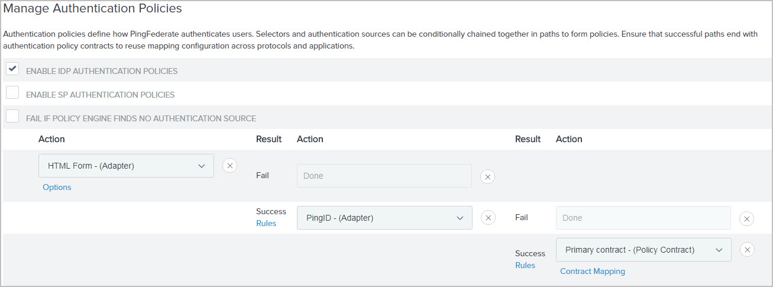Check the Fail If Policy Engine Finds No Authentication Source box
The height and width of the screenshot is (287, 773).
coord(12,117)
